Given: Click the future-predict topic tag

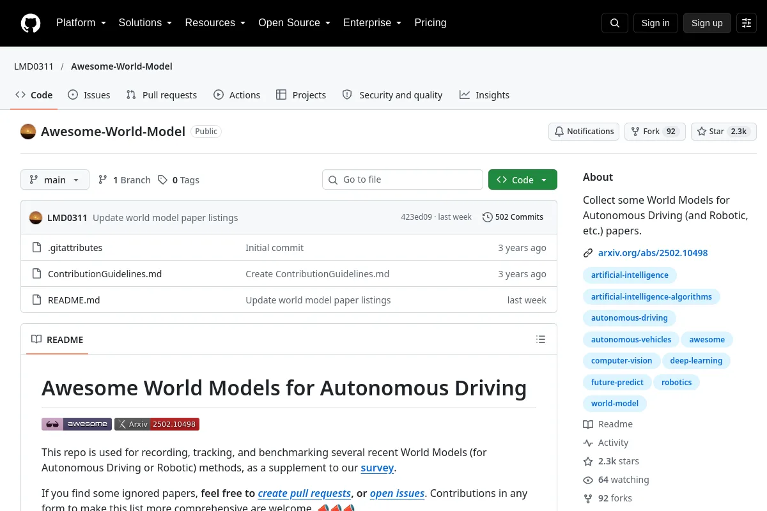Looking at the screenshot, I should [617, 383].
